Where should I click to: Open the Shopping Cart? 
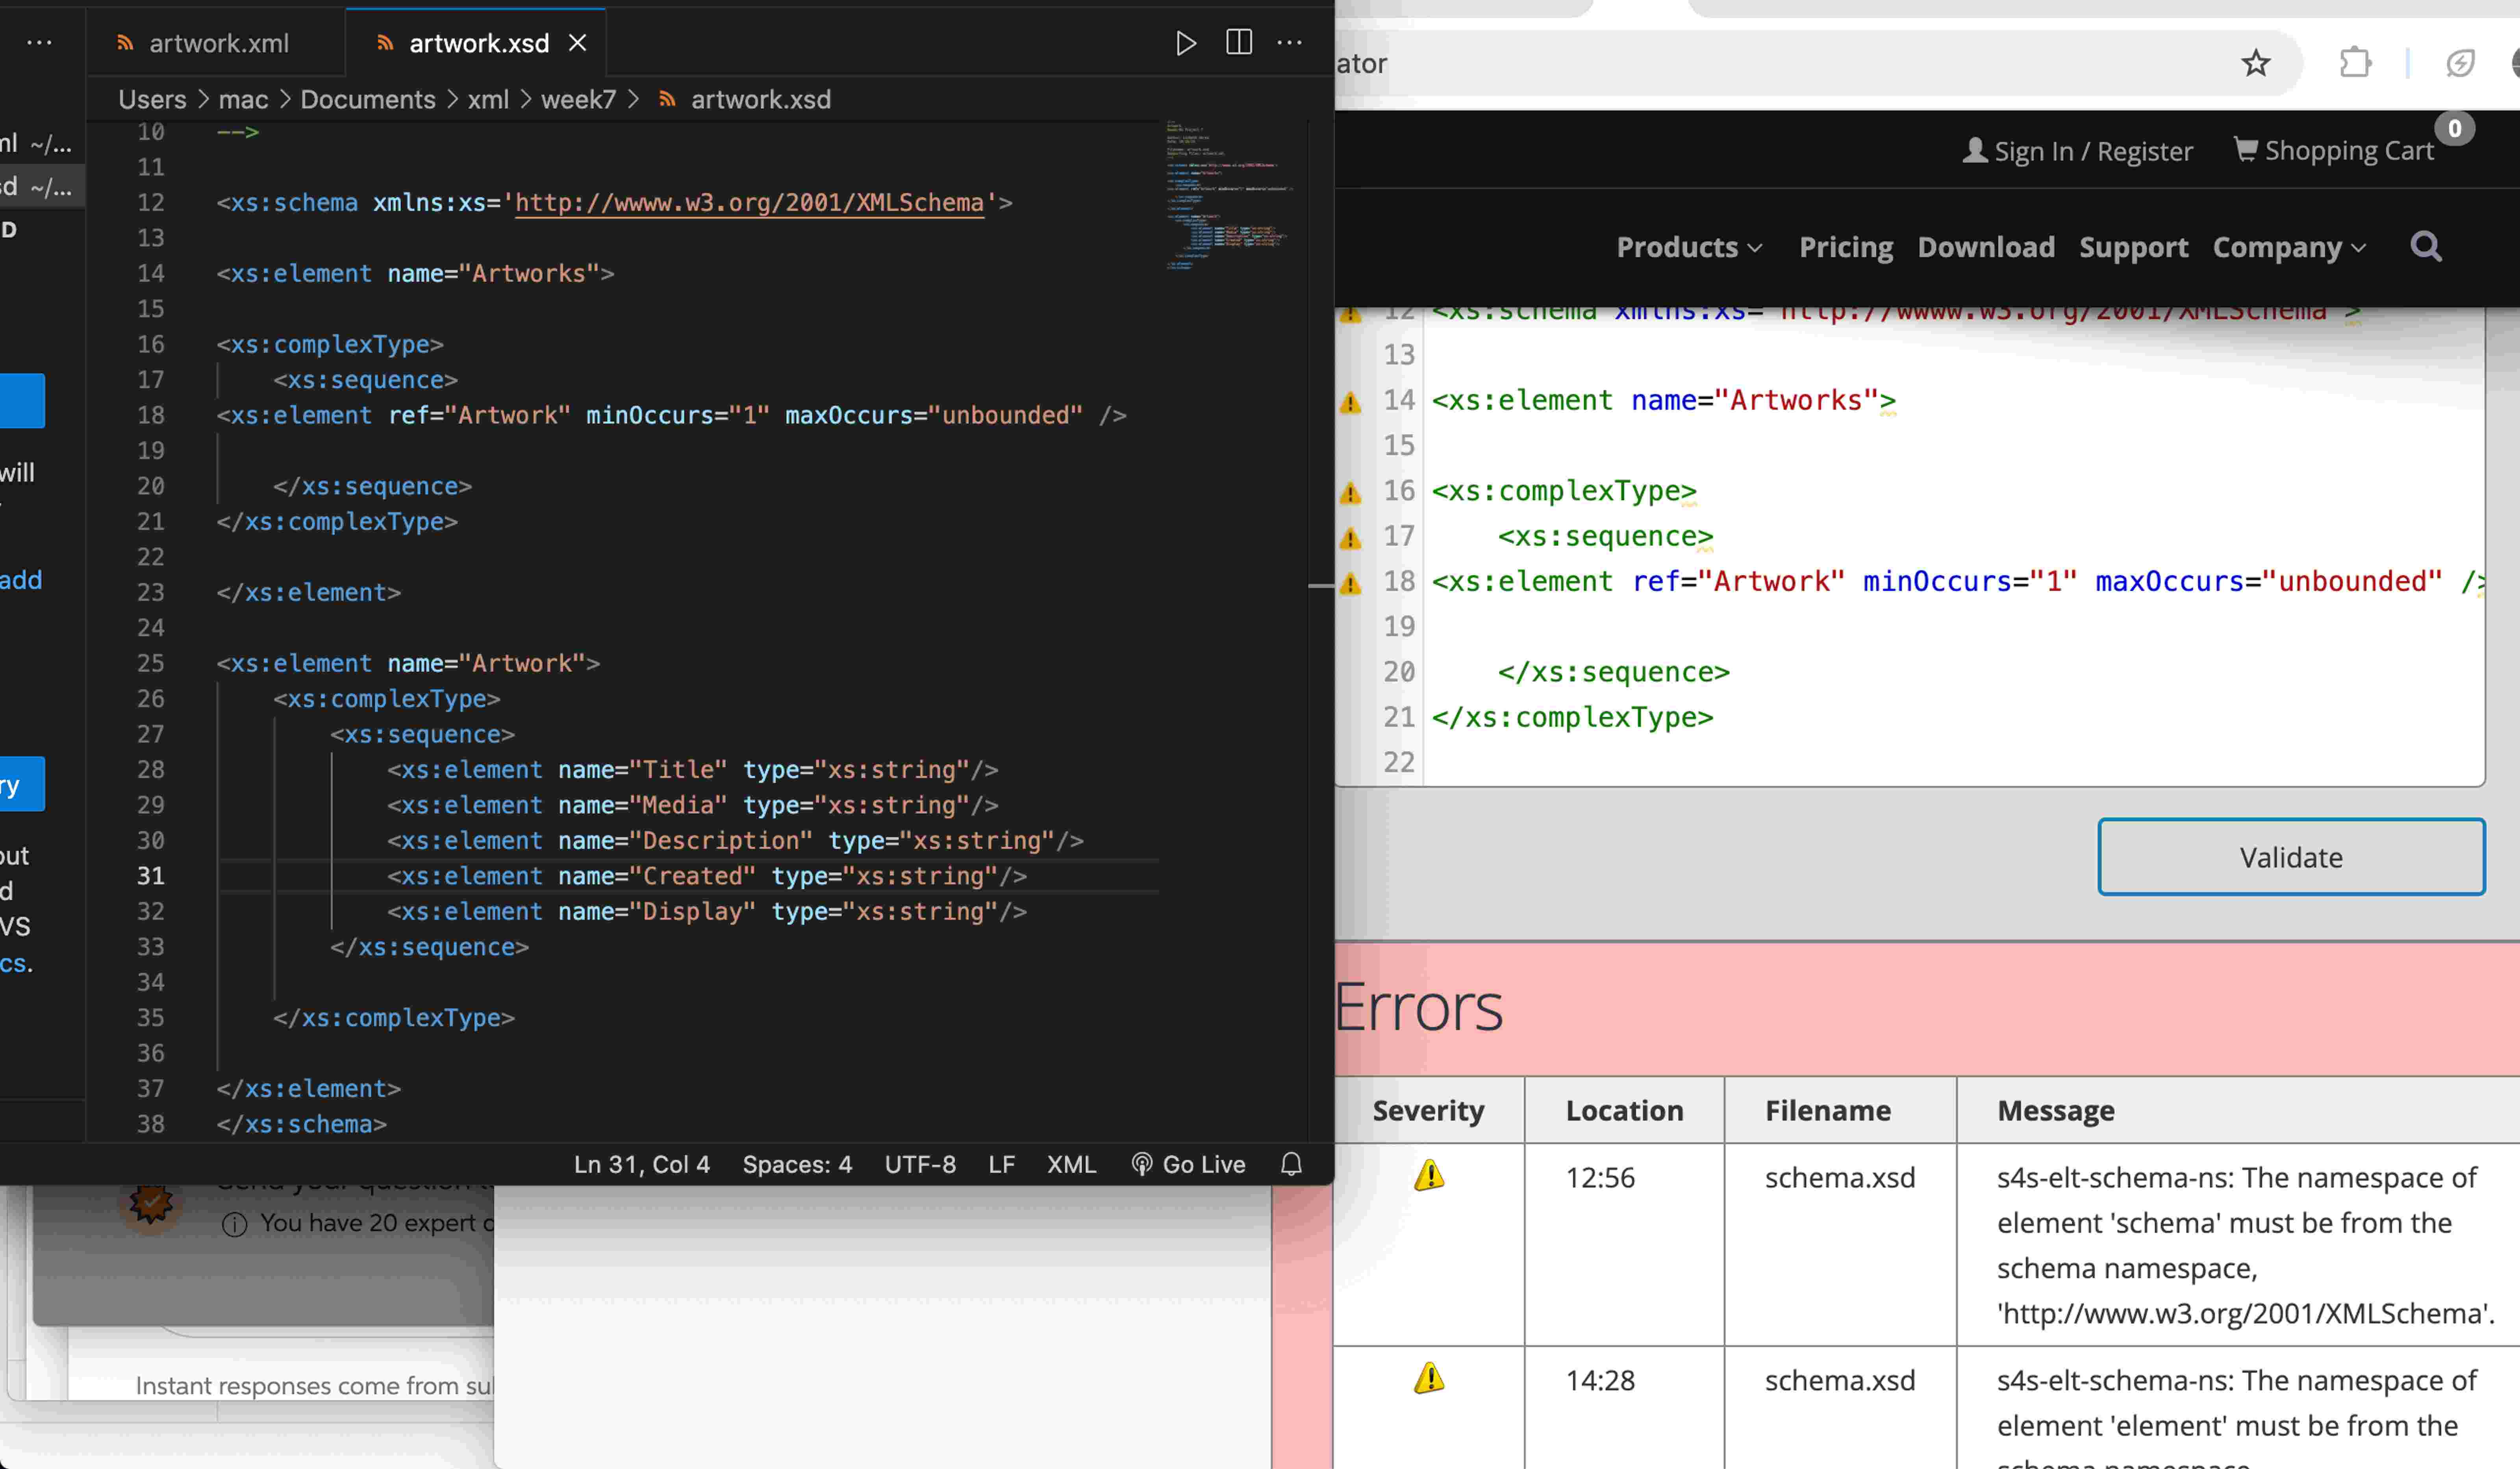pyautogui.click(x=2334, y=150)
